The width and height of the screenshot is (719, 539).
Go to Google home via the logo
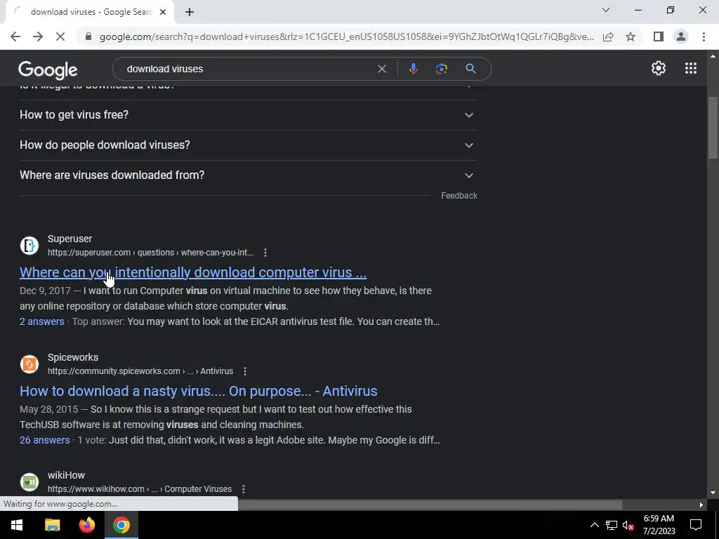pos(48,70)
